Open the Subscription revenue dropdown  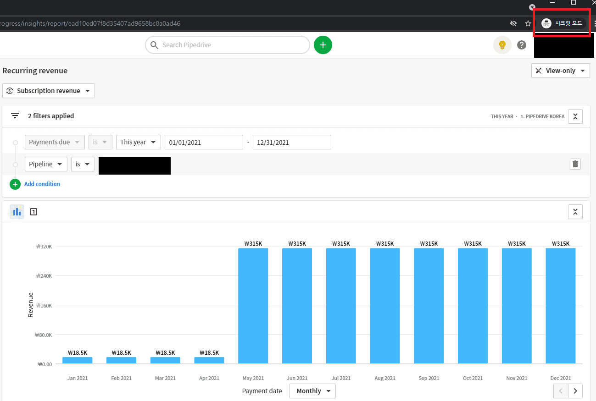point(49,91)
